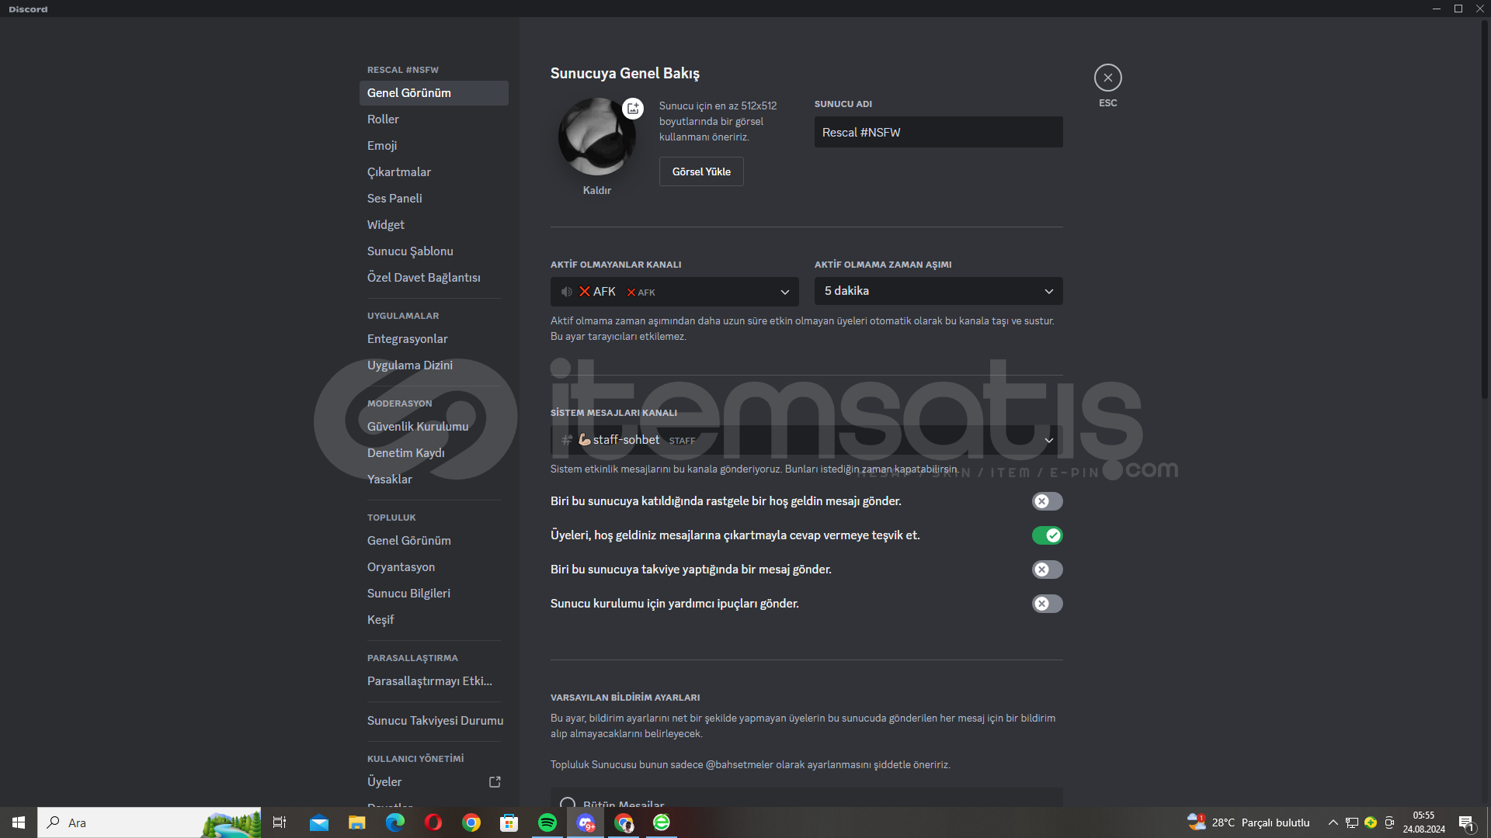1491x838 pixels.
Task: Click the Discord taskbar icon
Action: pyautogui.click(x=586, y=822)
